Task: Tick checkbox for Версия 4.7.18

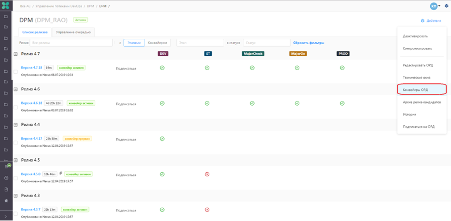Action: (x=16, y=71)
